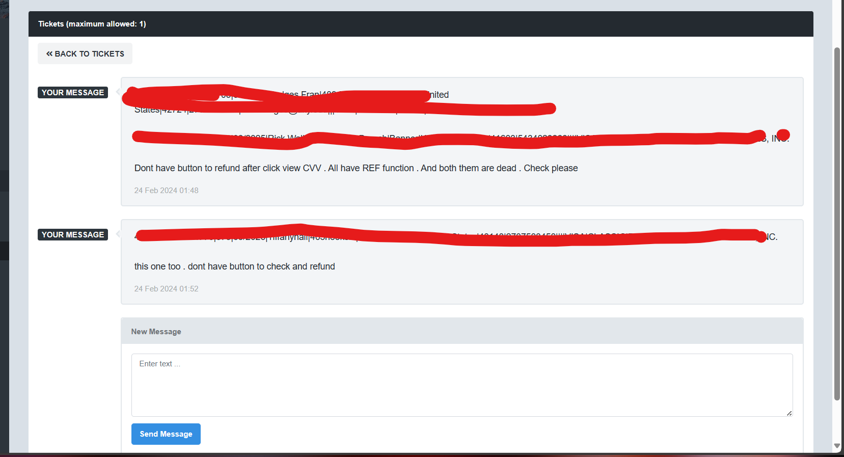
Task: Click the scrollbar track above the thumb
Action: [837, 23]
